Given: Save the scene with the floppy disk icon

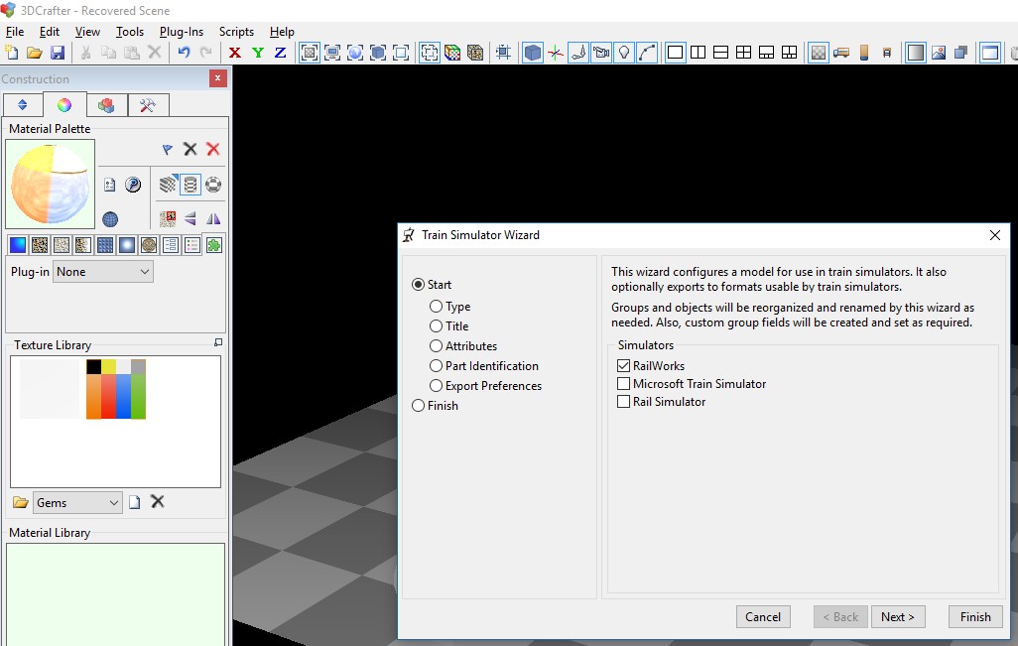Looking at the screenshot, I should click(x=58, y=53).
